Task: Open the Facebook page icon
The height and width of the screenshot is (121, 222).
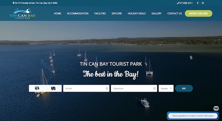Action: [x=198, y=3]
